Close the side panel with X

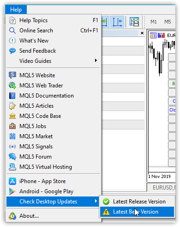click(x=142, y=33)
